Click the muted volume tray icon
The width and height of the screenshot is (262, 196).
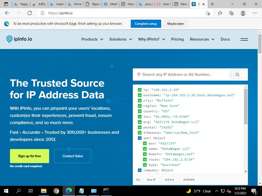[x=229, y=191]
